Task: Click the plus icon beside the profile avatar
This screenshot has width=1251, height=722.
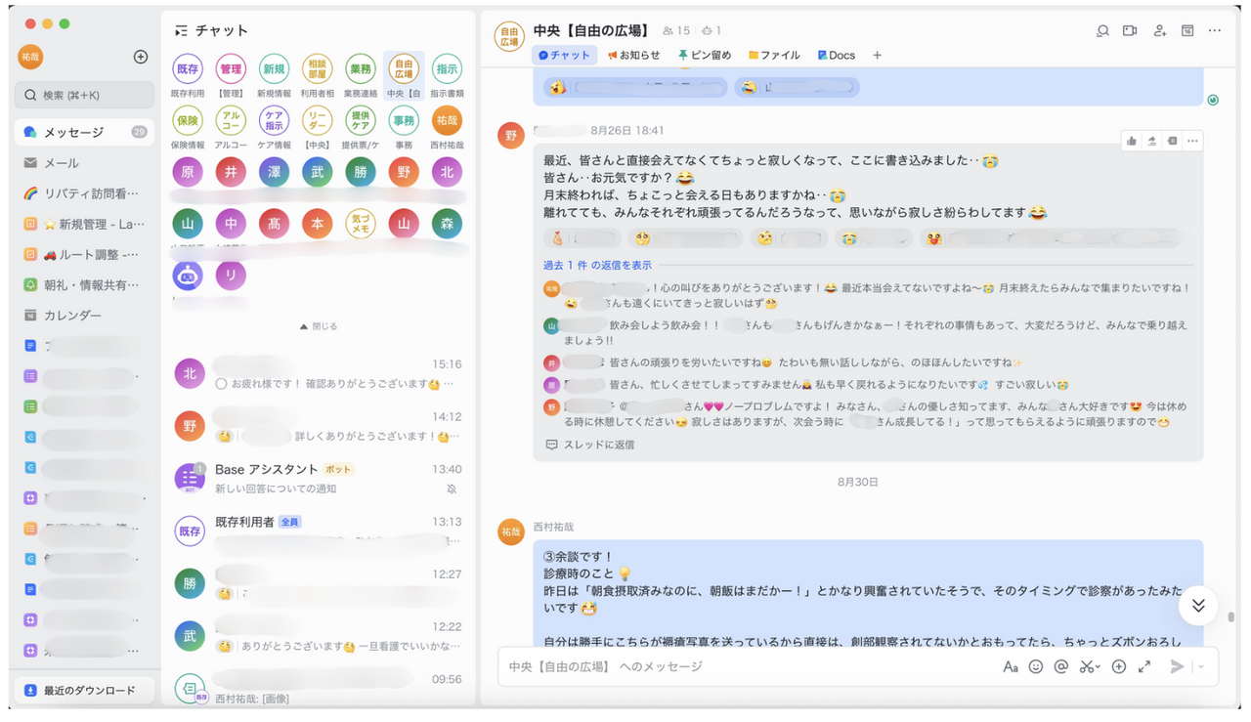Action: click(141, 57)
